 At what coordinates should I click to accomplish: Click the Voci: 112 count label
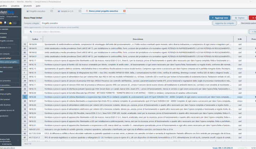pos(28,144)
